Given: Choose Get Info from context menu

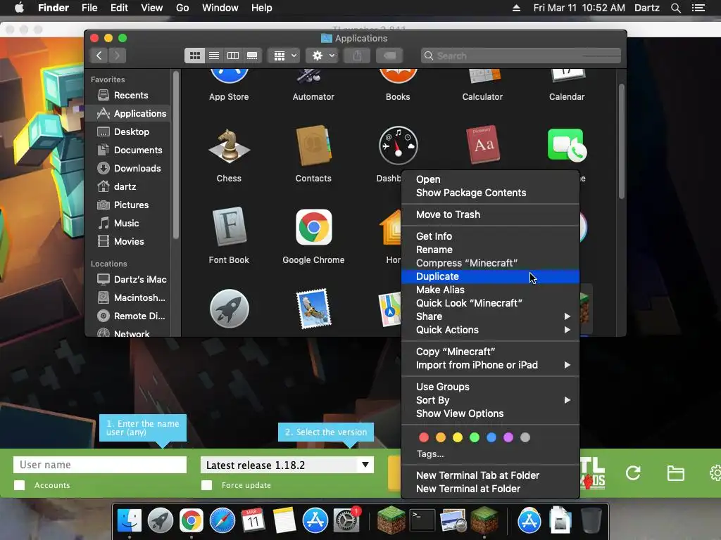Looking at the screenshot, I should click(490, 236).
